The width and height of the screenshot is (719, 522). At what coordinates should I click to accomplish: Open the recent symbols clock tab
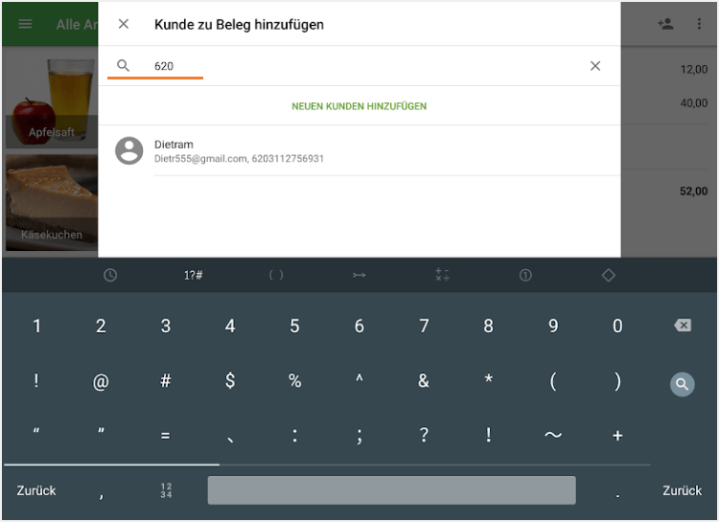pos(110,275)
